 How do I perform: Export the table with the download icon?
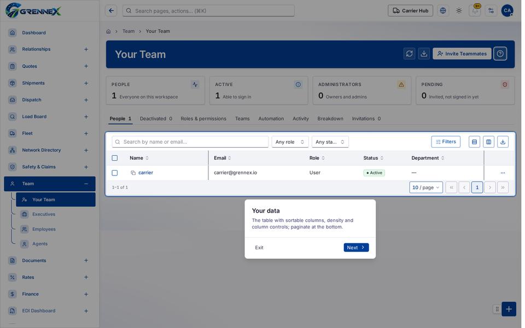(503, 142)
